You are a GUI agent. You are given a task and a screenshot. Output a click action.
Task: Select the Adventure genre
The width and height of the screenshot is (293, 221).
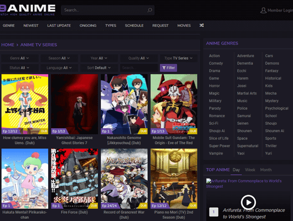coord(245,56)
